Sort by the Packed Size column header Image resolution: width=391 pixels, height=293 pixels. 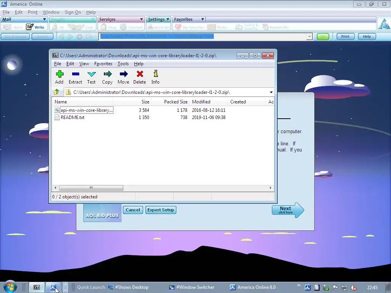tap(170, 102)
